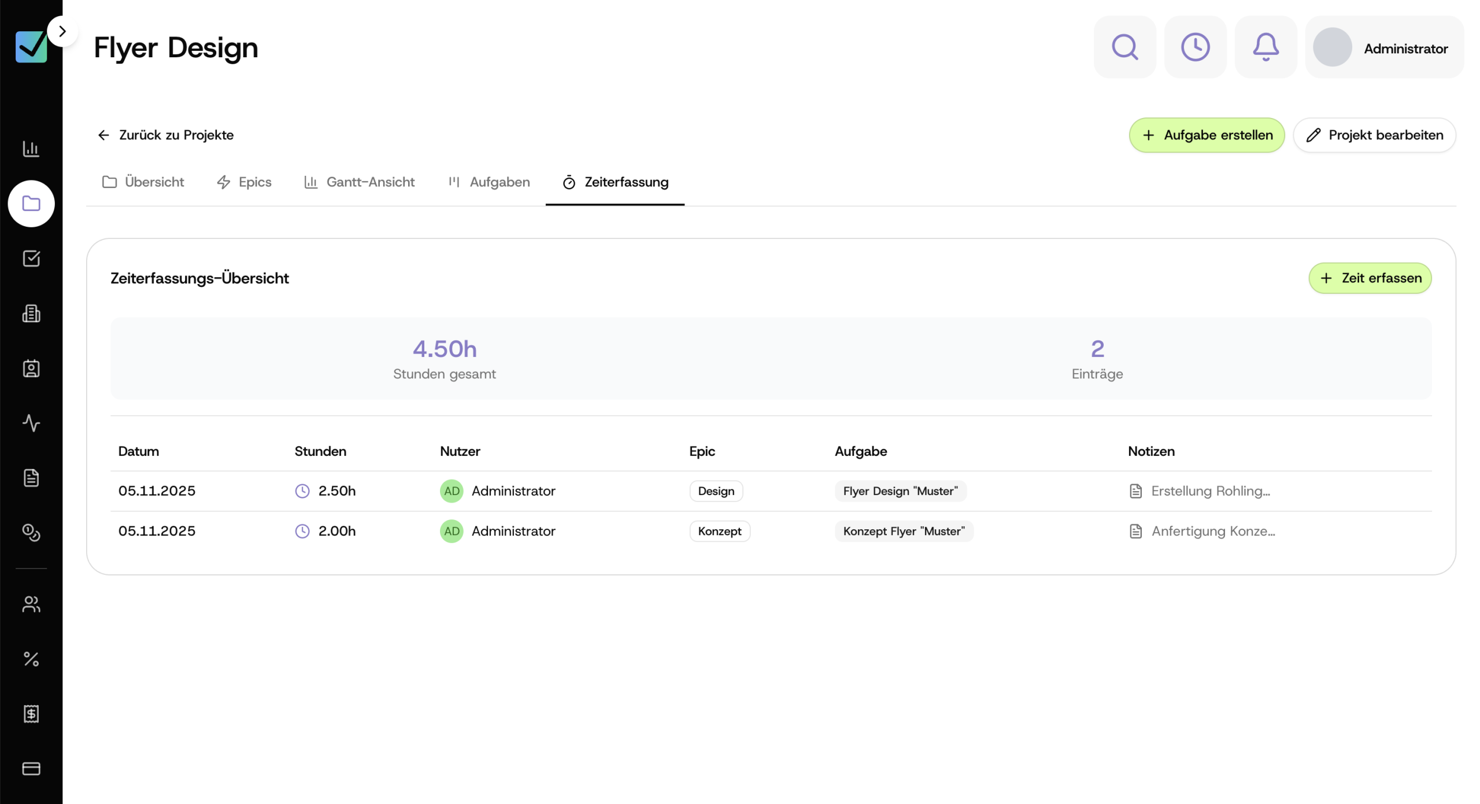
Task: Click the Aufgabe erstellen button
Action: coord(1207,135)
